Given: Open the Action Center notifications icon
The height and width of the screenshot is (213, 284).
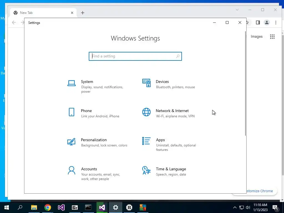Looking at the screenshot, I should pos(275,208).
